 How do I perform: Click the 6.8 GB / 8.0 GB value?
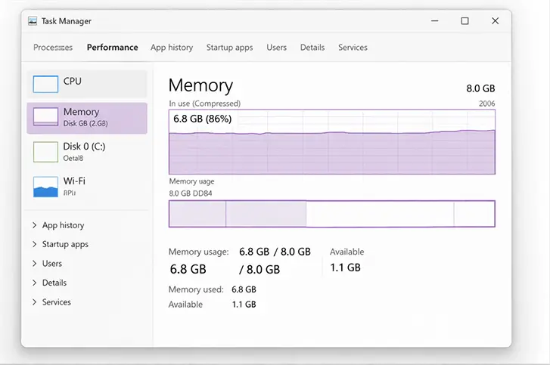point(275,252)
